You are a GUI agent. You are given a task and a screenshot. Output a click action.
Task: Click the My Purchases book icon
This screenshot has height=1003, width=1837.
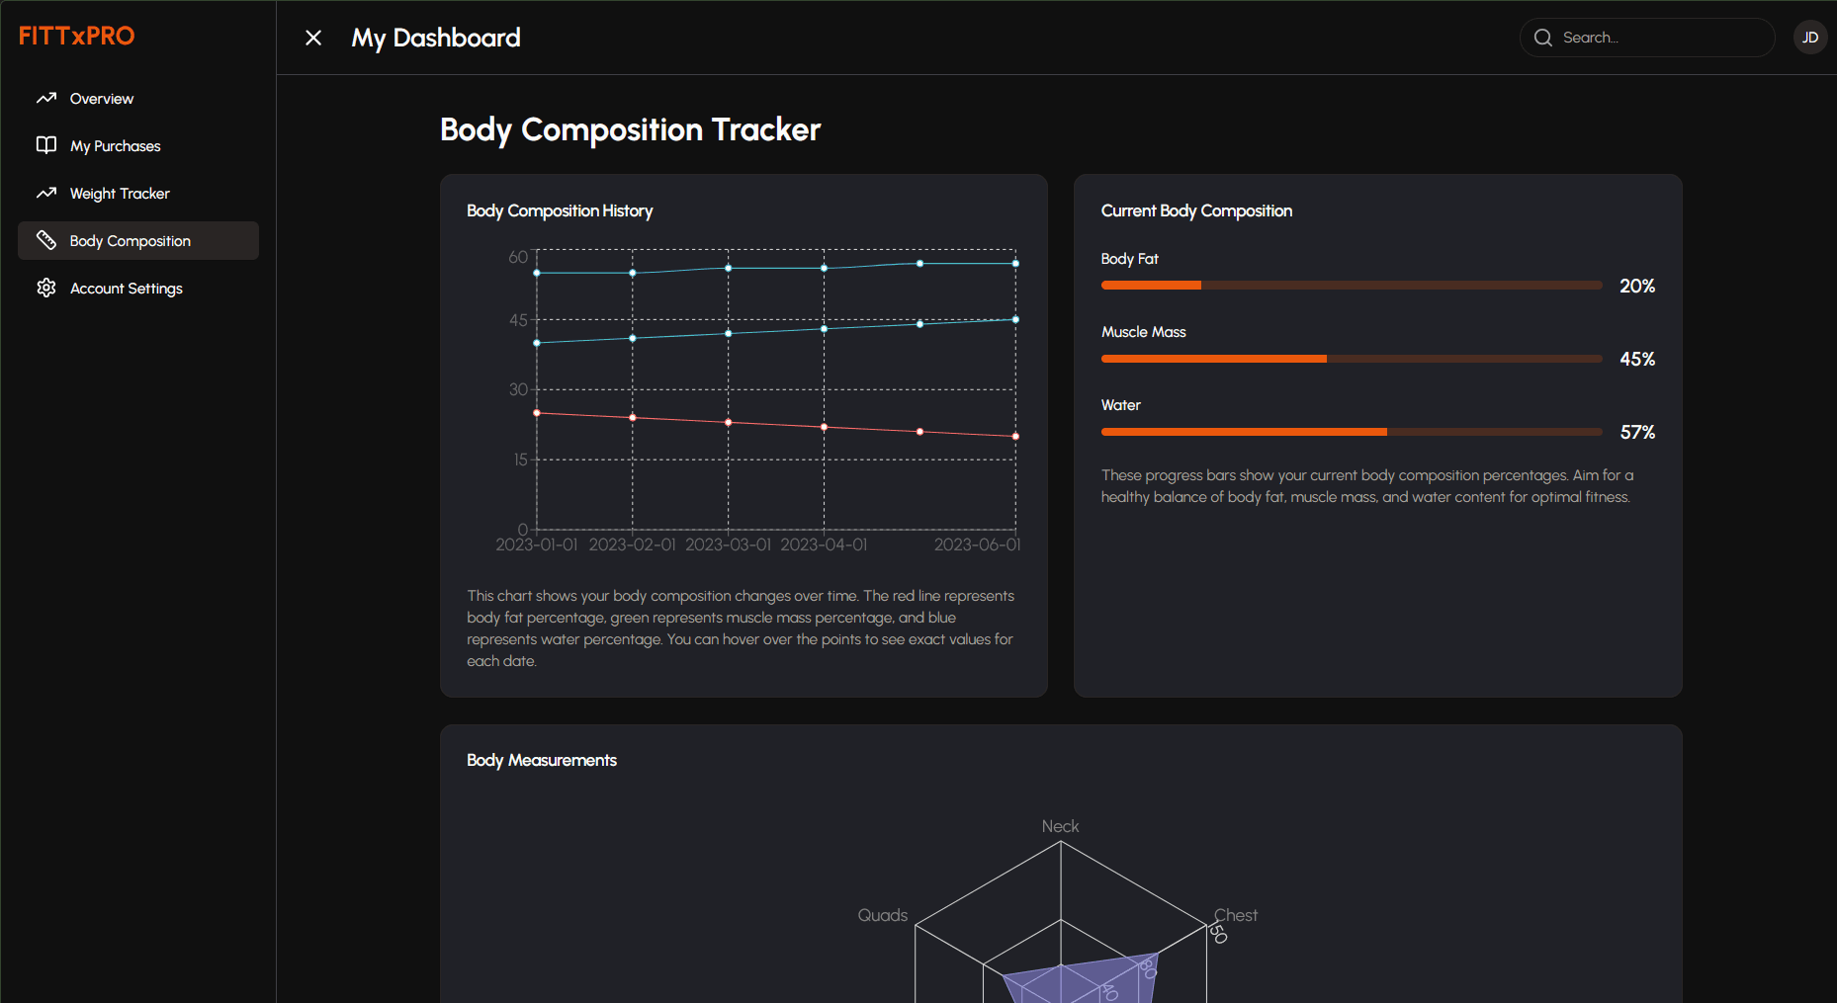click(x=45, y=145)
